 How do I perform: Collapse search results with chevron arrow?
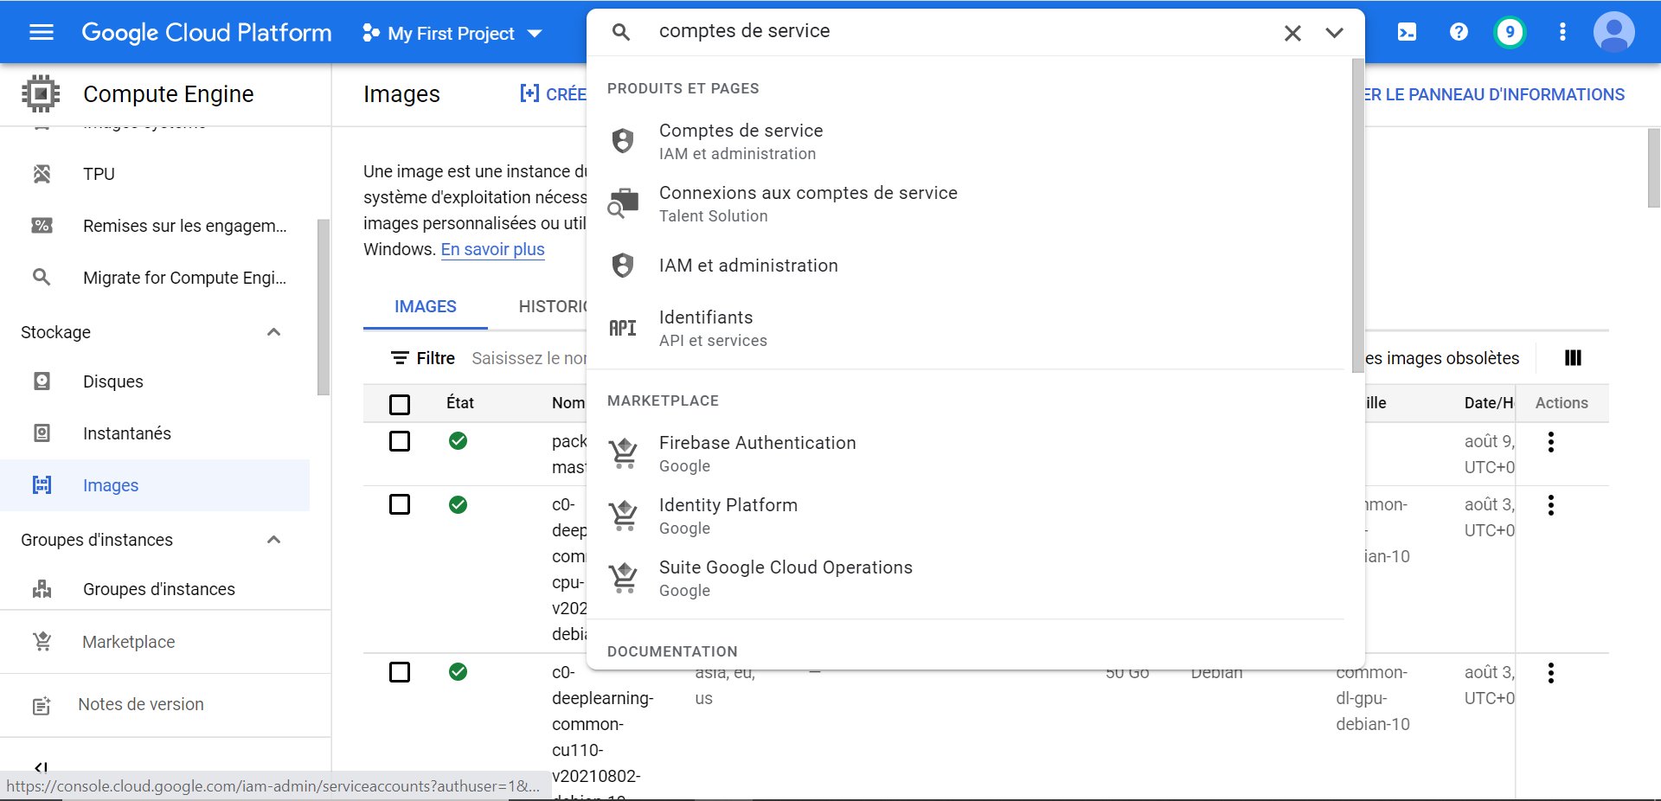(x=1334, y=33)
